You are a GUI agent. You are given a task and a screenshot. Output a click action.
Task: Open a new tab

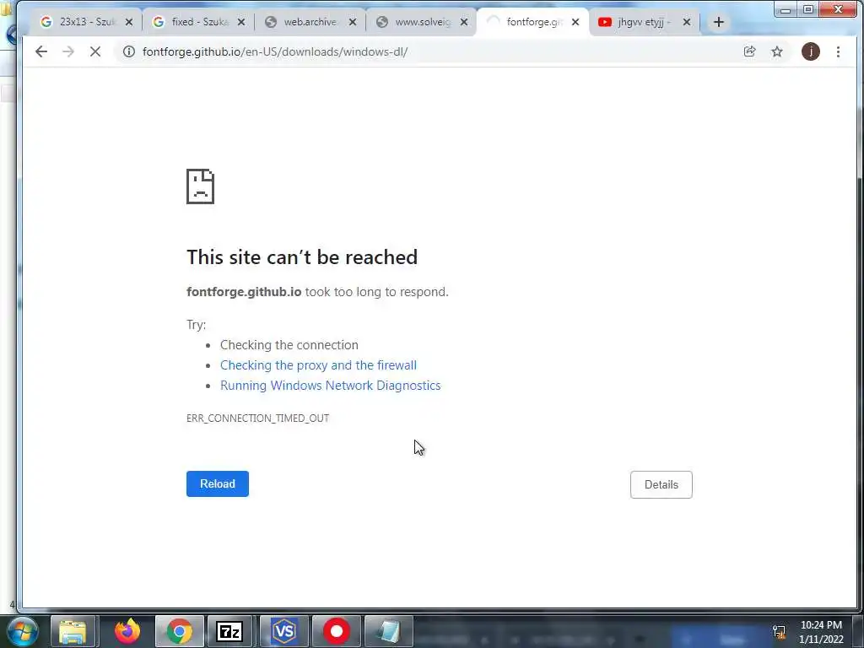(x=719, y=22)
